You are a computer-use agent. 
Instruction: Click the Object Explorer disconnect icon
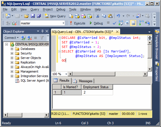click(29, 38)
